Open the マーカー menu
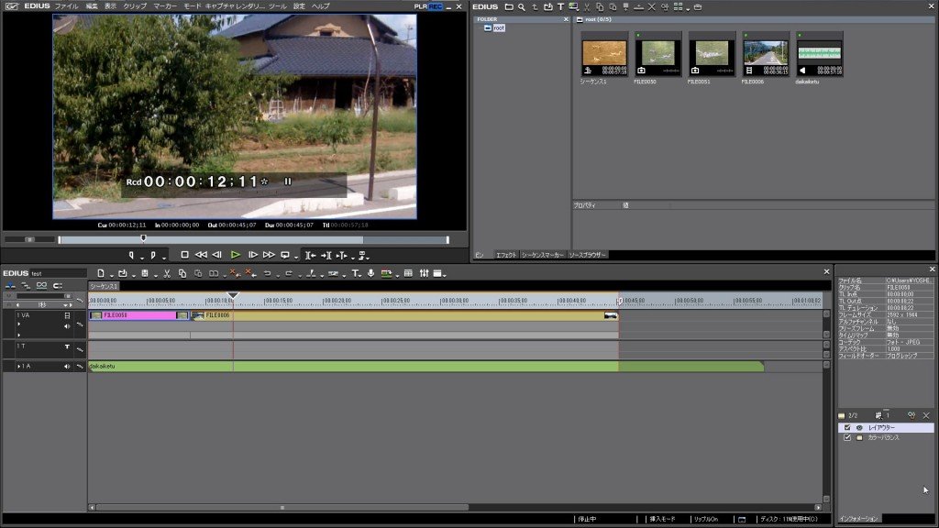Viewport: 939px width, 528px height. click(165, 6)
